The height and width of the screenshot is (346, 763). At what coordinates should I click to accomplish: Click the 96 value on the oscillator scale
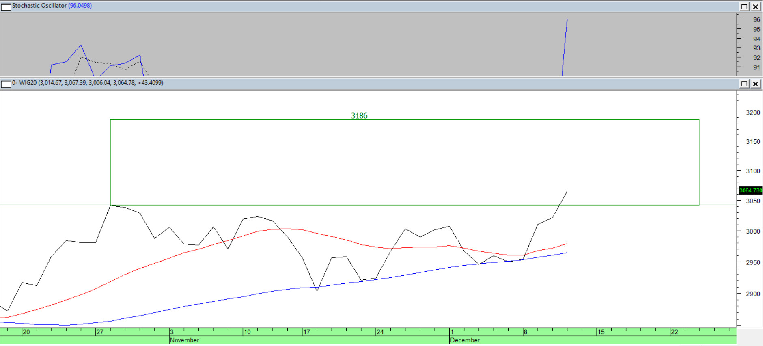pos(757,19)
